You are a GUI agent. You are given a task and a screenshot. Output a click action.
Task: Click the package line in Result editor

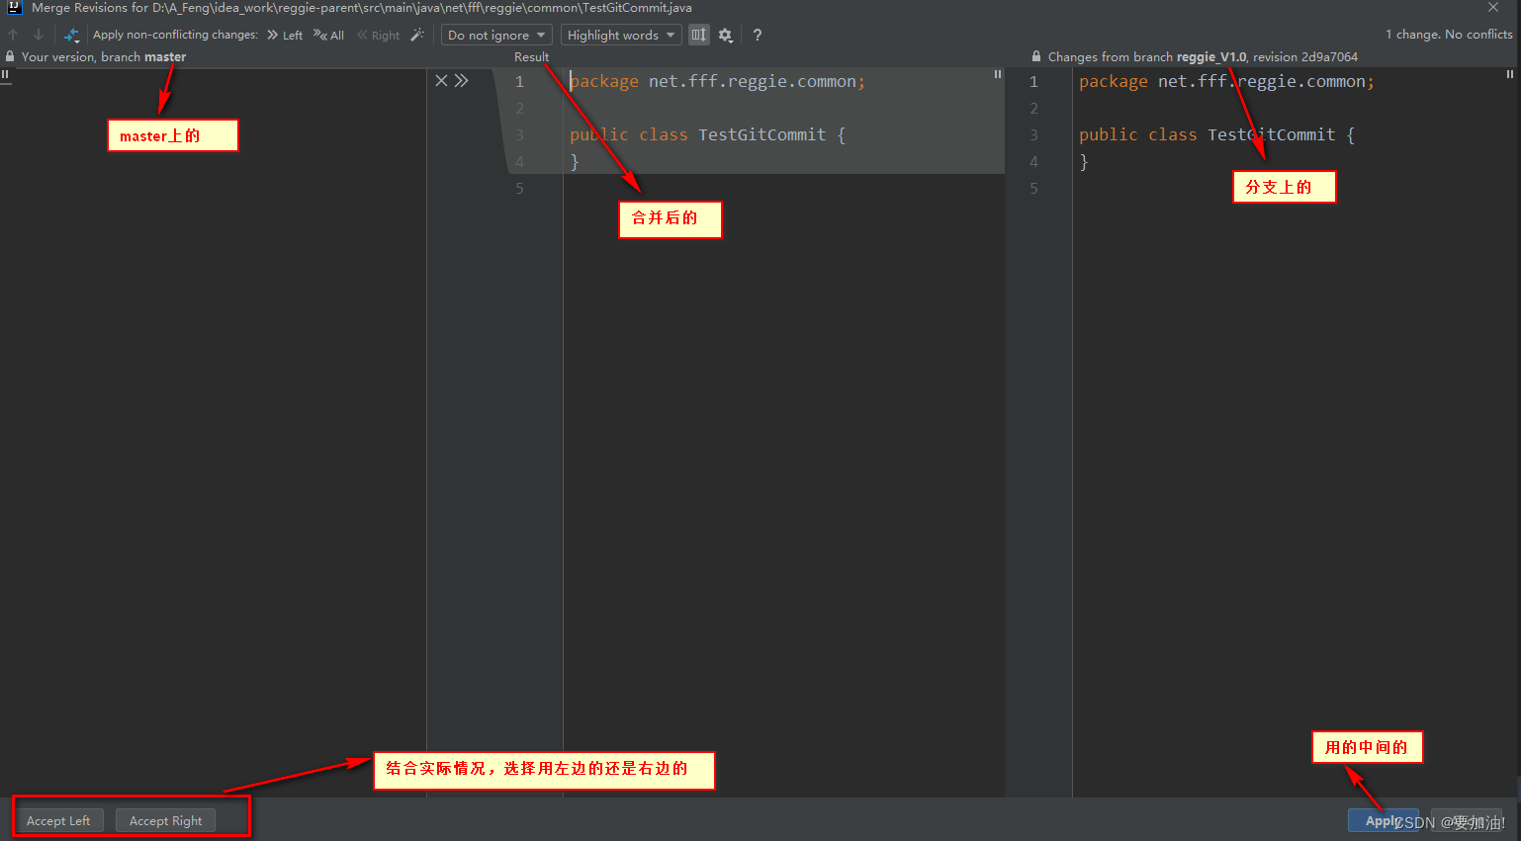(717, 81)
